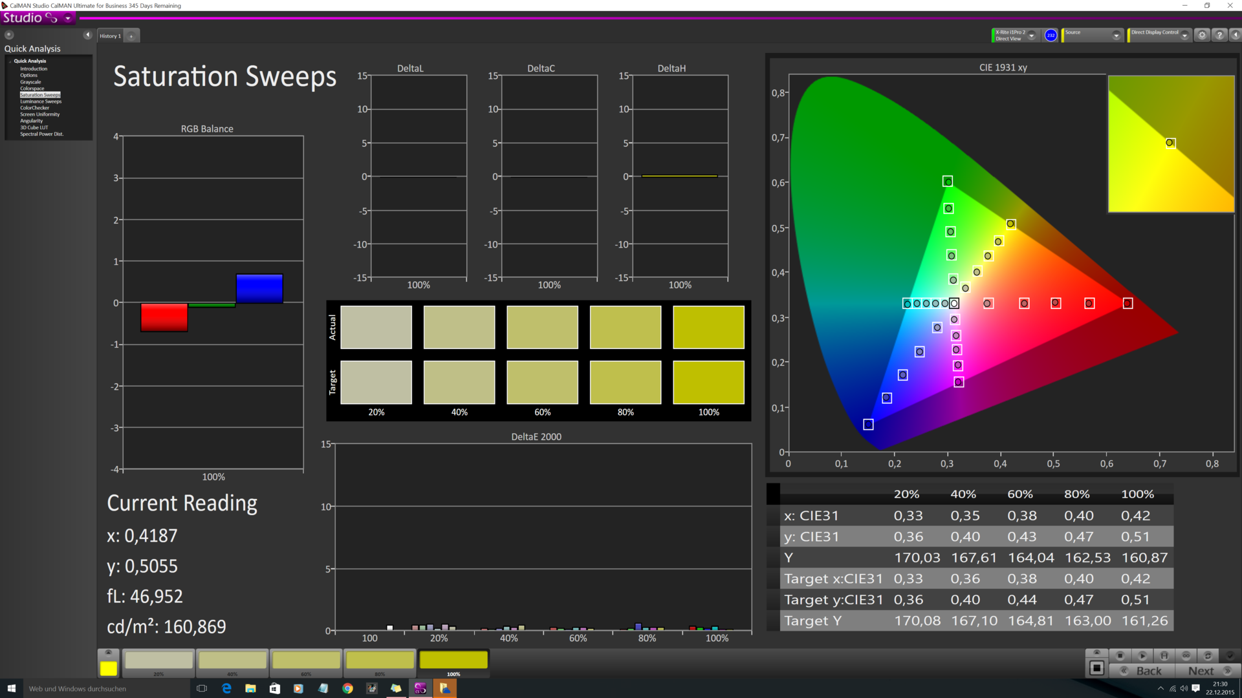Click the bracket single-read icon

coord(1164,655)
